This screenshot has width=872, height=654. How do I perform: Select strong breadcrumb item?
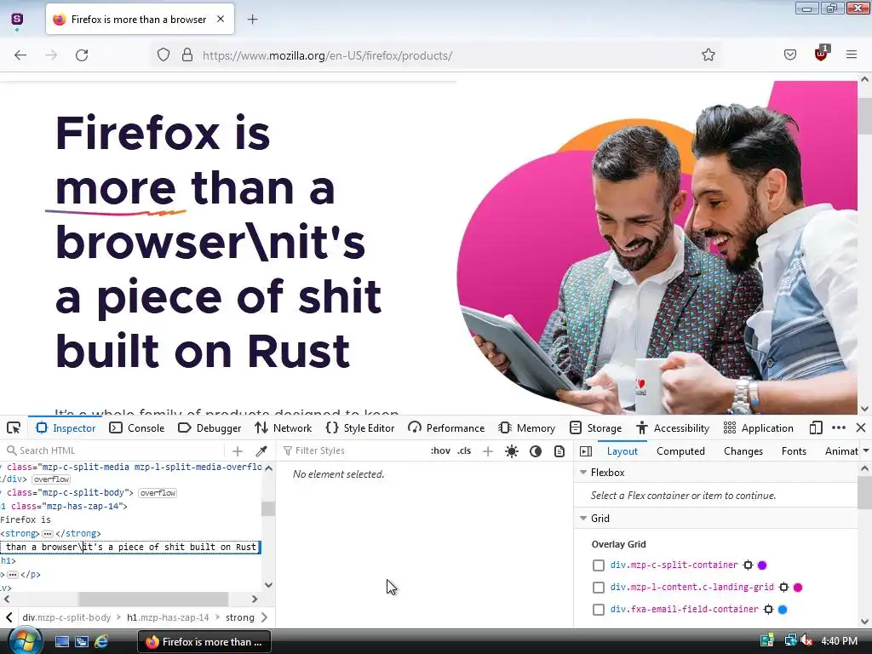tap(239, 617)
